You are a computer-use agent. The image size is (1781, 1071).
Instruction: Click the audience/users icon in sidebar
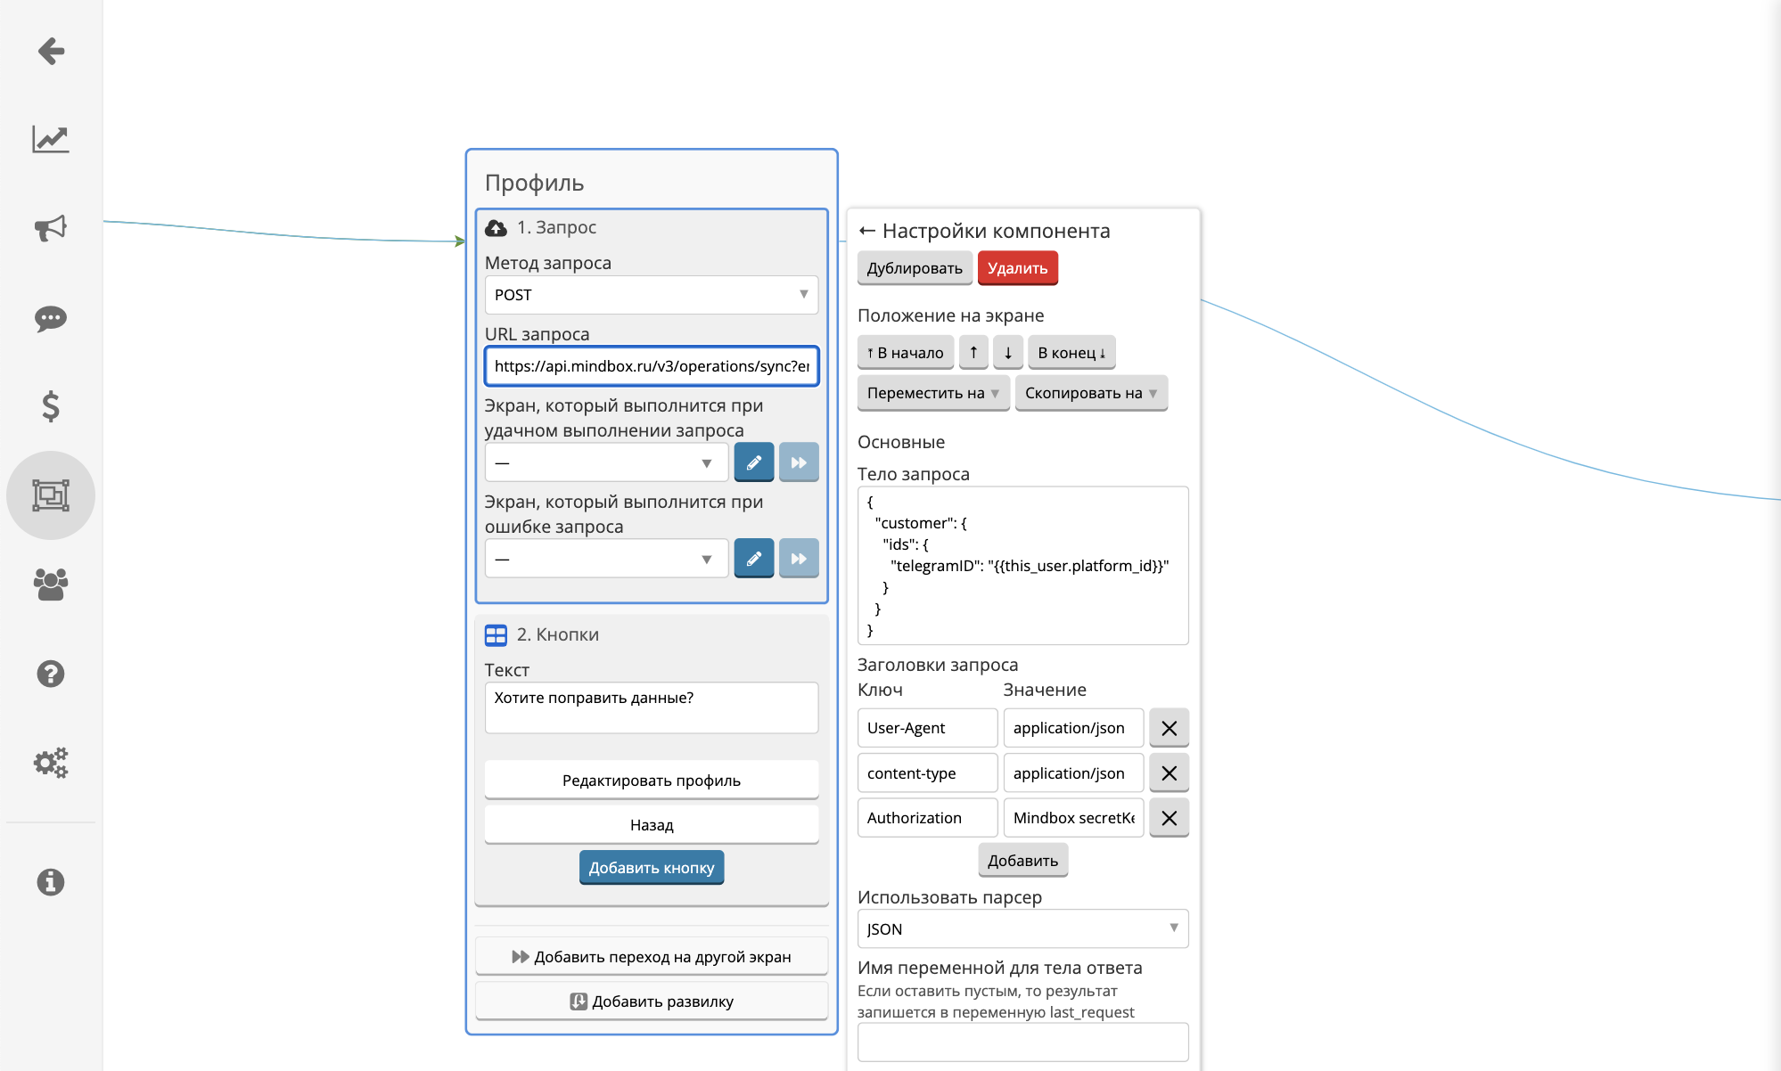coord(51,584)
